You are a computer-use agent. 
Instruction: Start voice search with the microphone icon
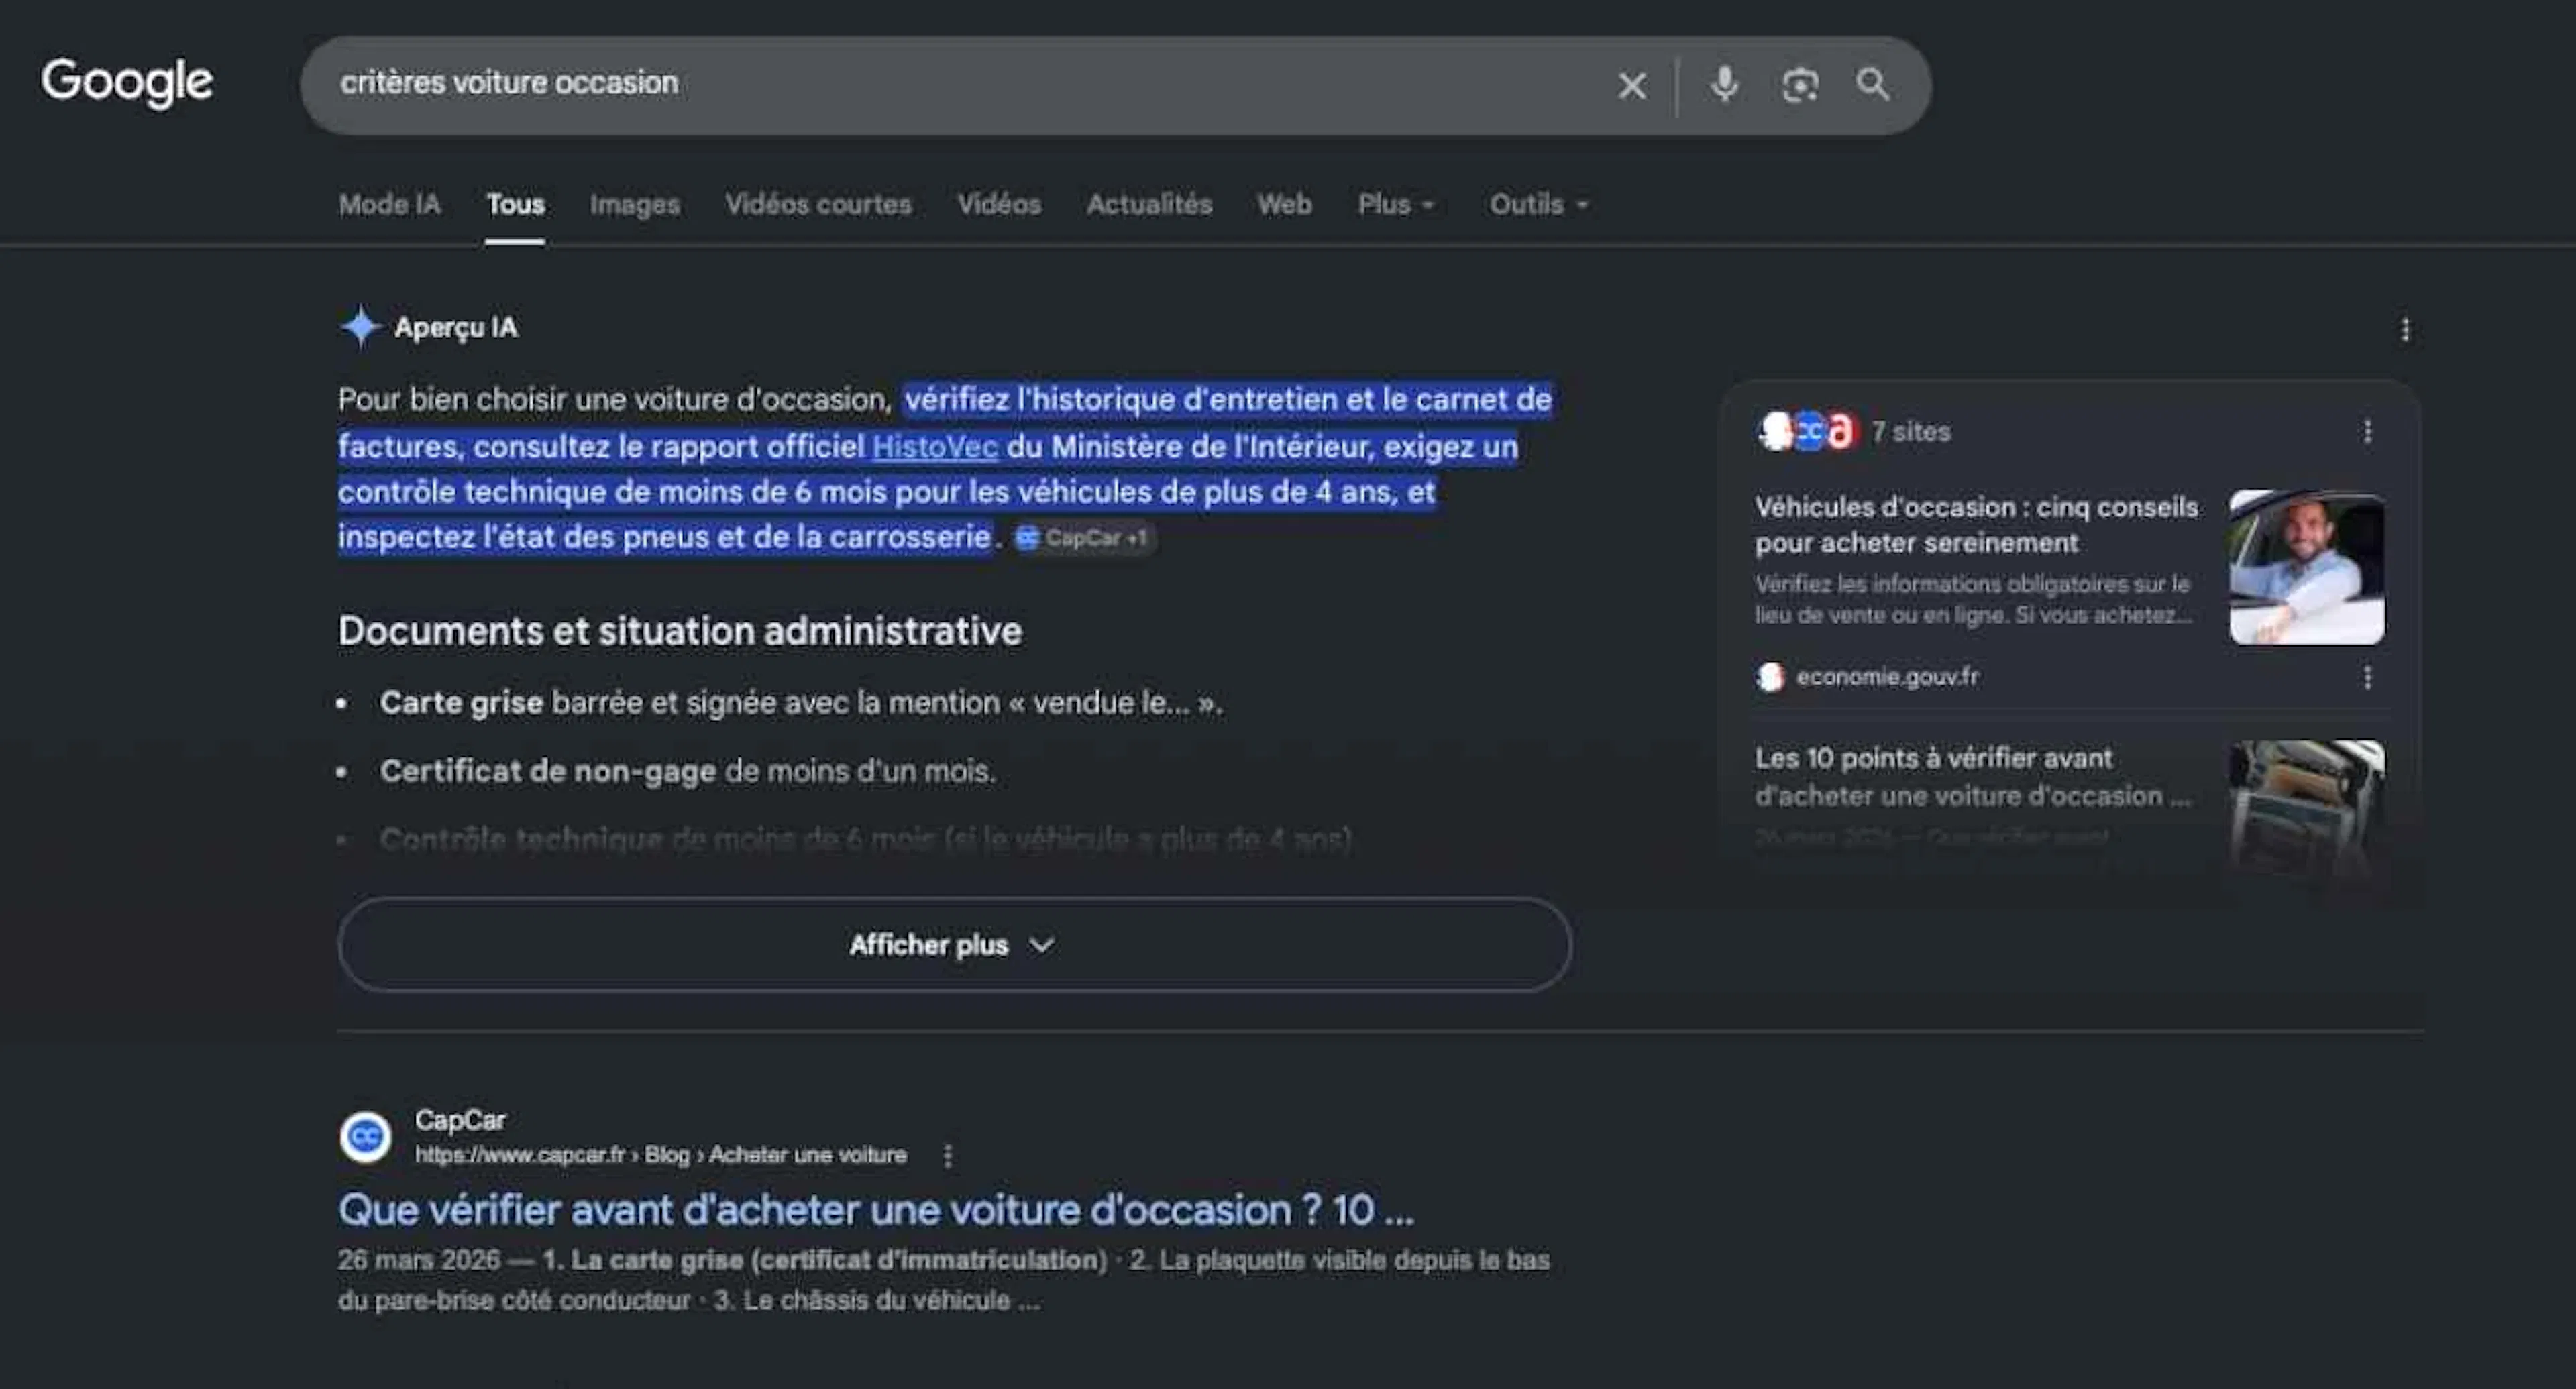[1724, 85]
